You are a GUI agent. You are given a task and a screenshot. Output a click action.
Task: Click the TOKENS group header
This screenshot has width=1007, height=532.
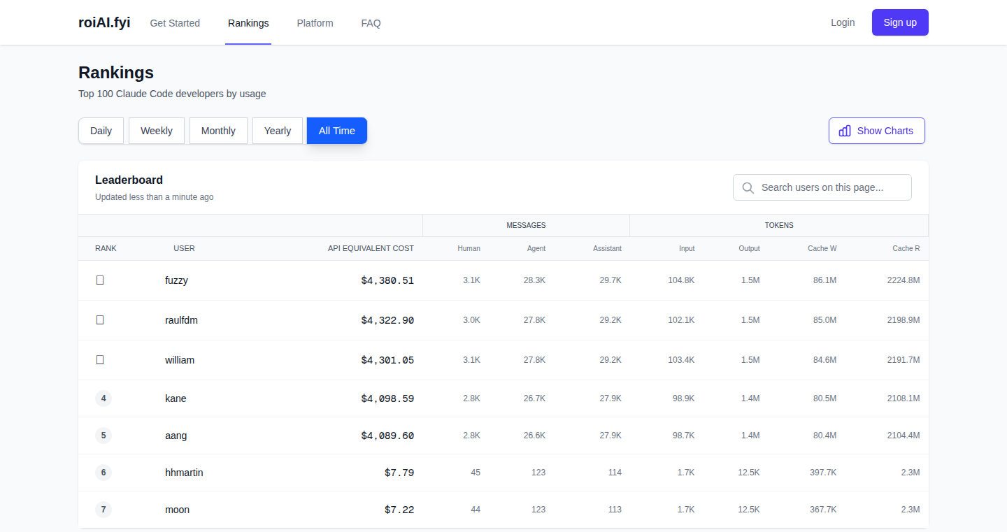pyautogui.click(x=779, y=225)
